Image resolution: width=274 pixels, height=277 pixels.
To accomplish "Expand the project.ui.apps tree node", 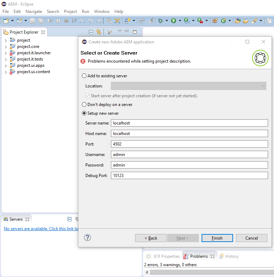I will [6, 65].
